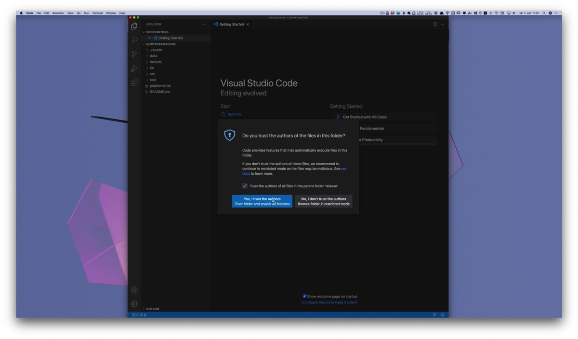Screen dimensions: 578x339
Task: Open Spotlight search in the menu bar
Action: 544,13
